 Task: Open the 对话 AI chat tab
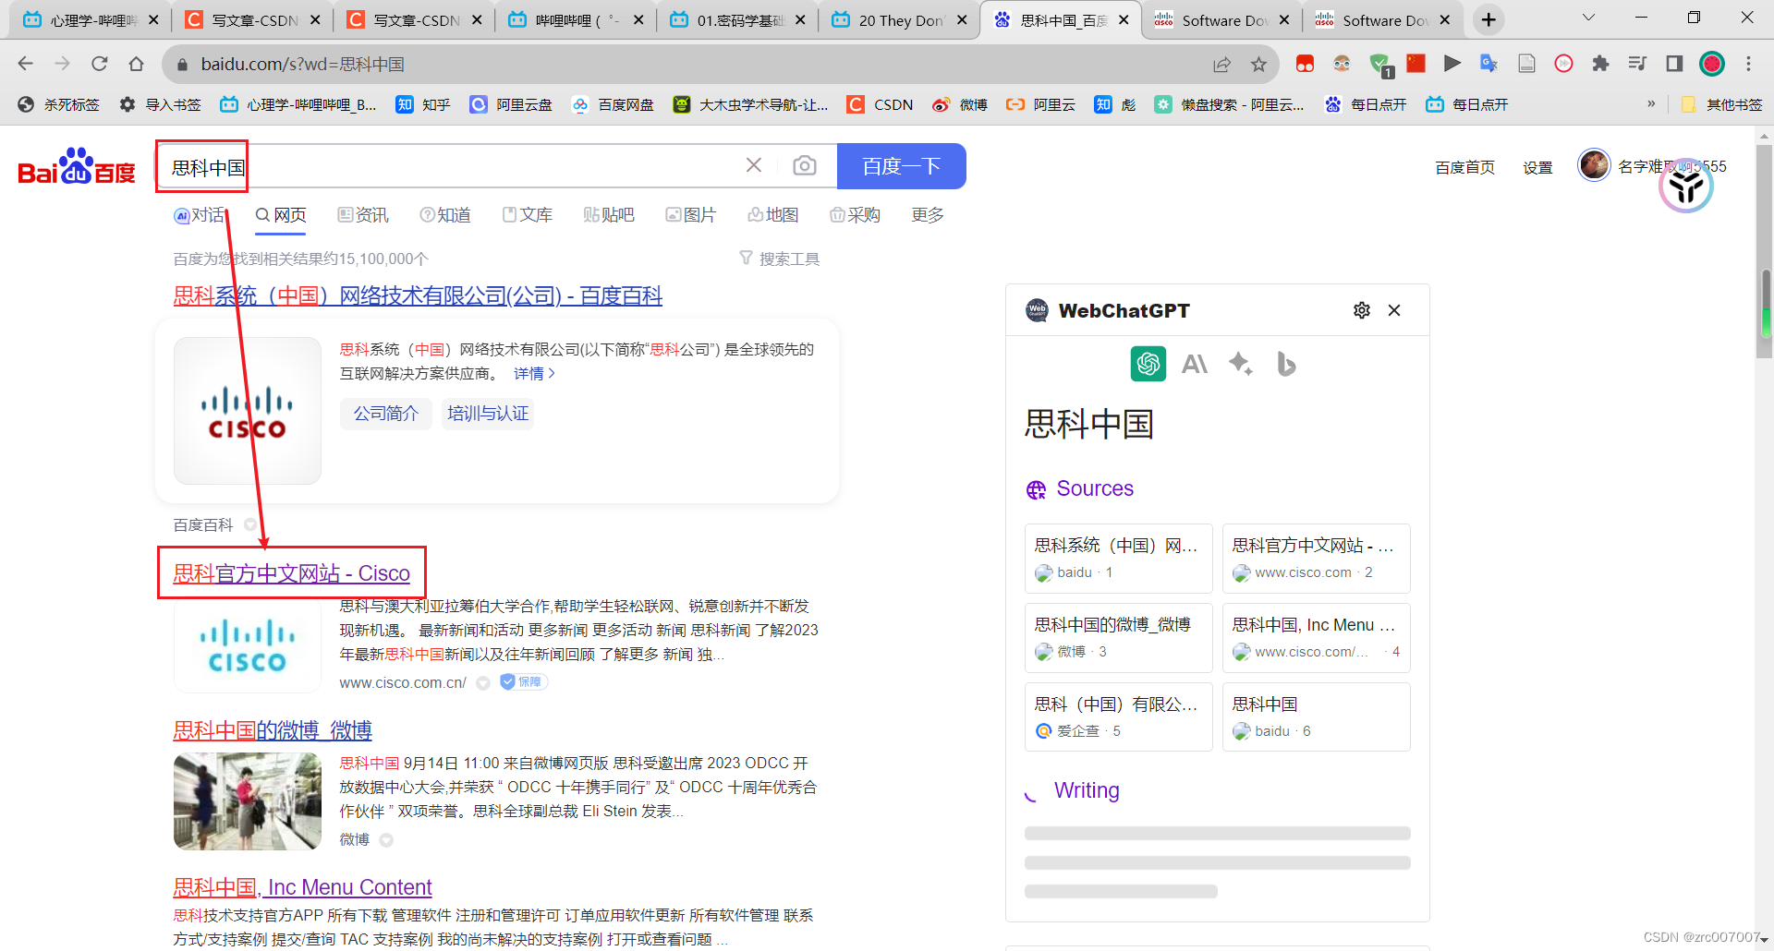coord(200,215)
